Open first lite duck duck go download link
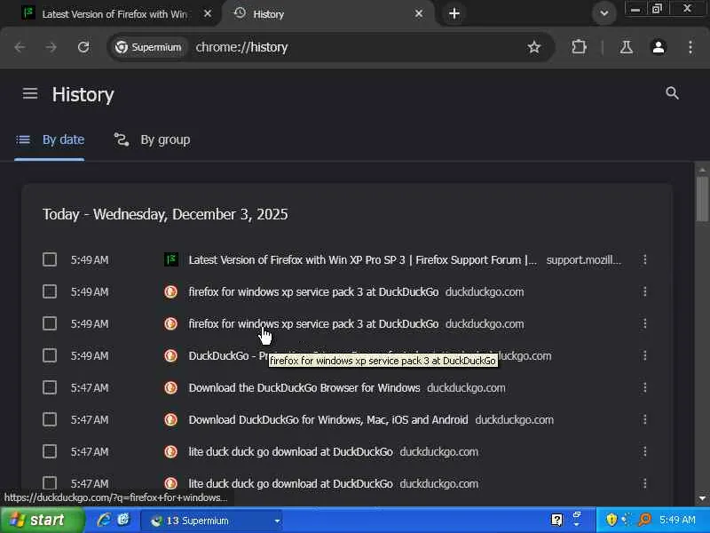This screenshot has height=533, width=710. (x=291, y=451)
